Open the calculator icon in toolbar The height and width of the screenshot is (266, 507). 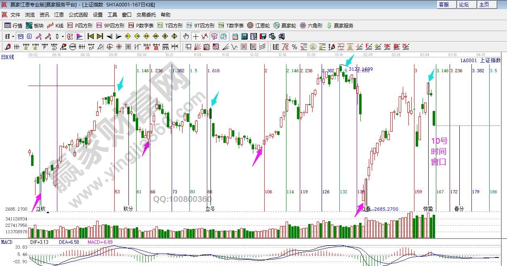244,36
